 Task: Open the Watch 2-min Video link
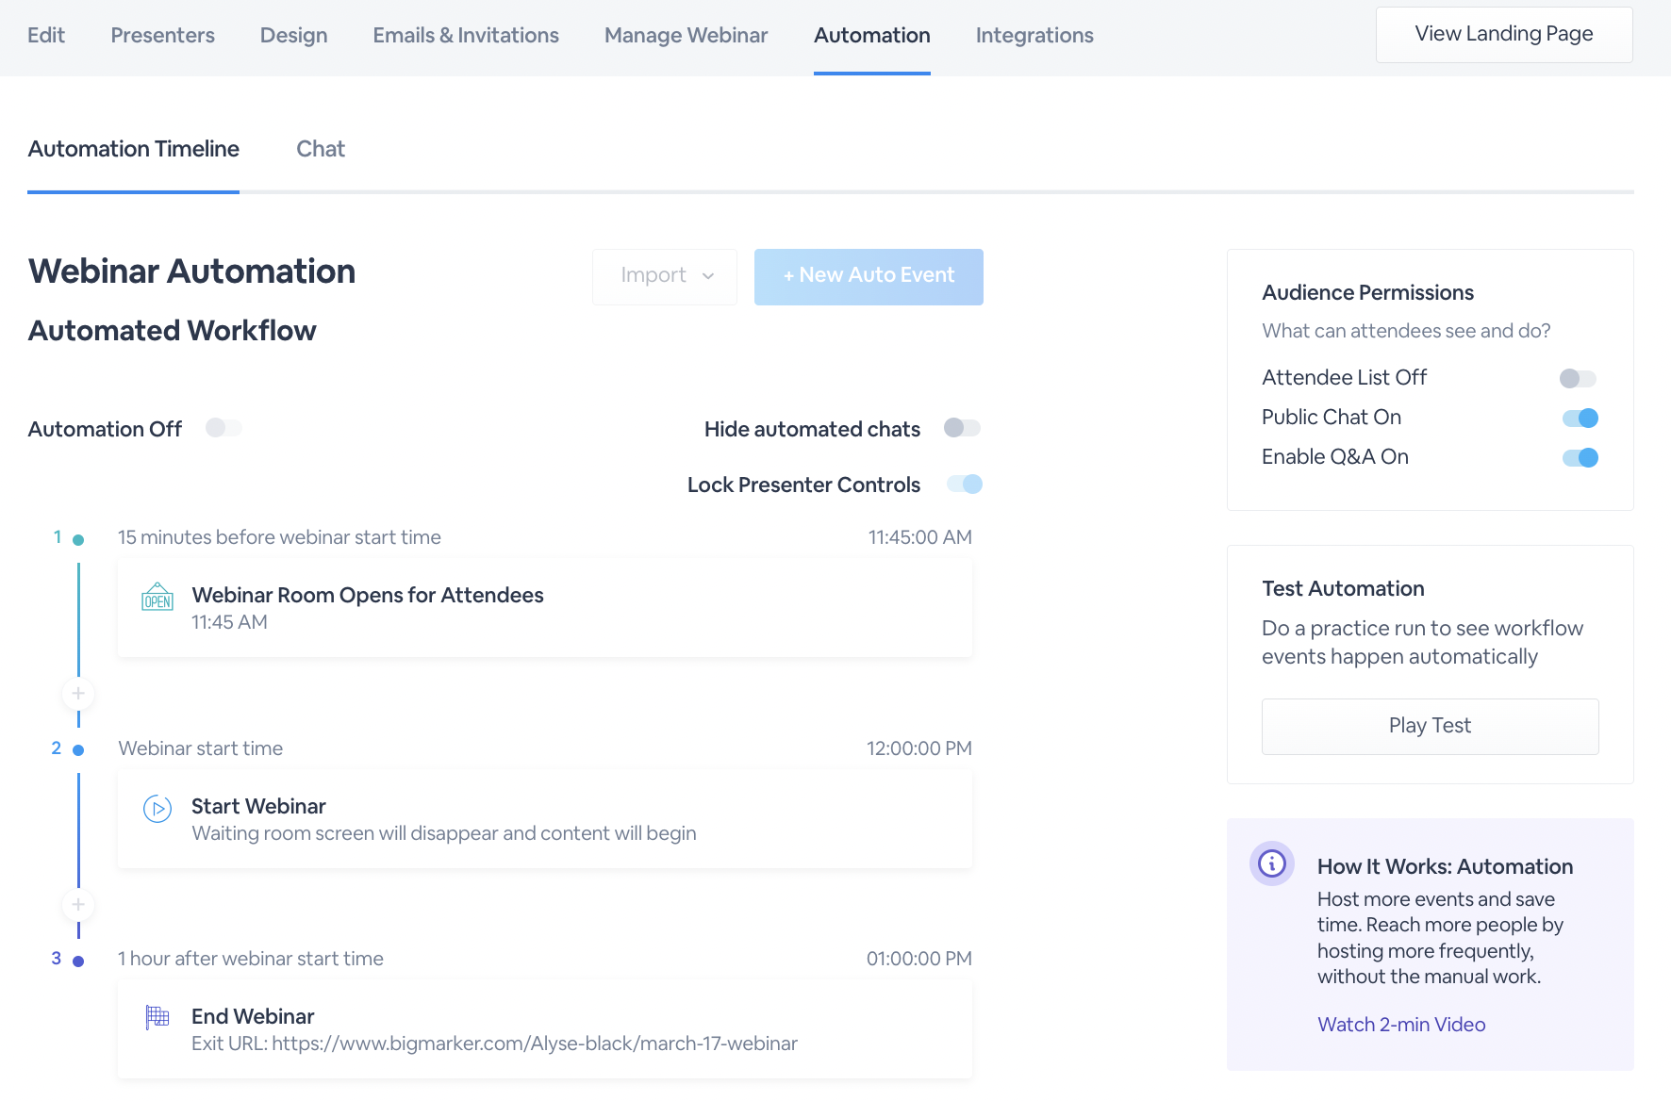(x=1401, y=1024)
